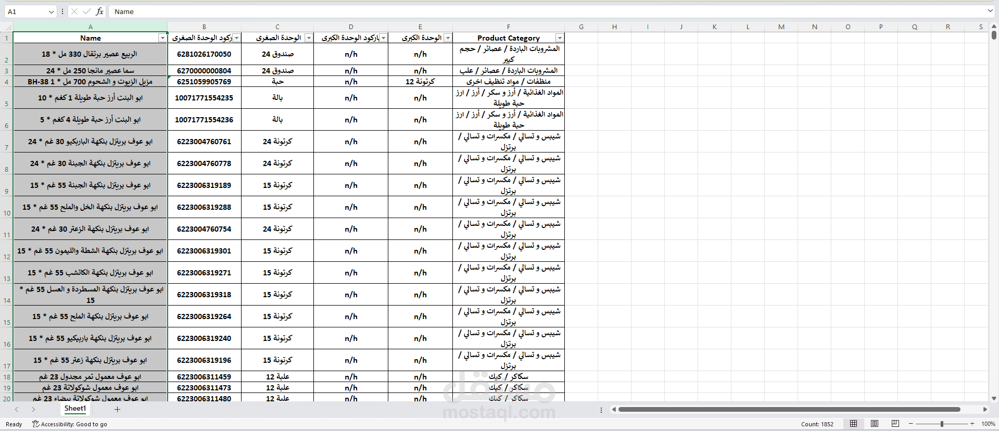The width and height of the screenshot is (999, 431).
Task: Click the vertical scrollbar down arrow
Action: coord(994,398)
